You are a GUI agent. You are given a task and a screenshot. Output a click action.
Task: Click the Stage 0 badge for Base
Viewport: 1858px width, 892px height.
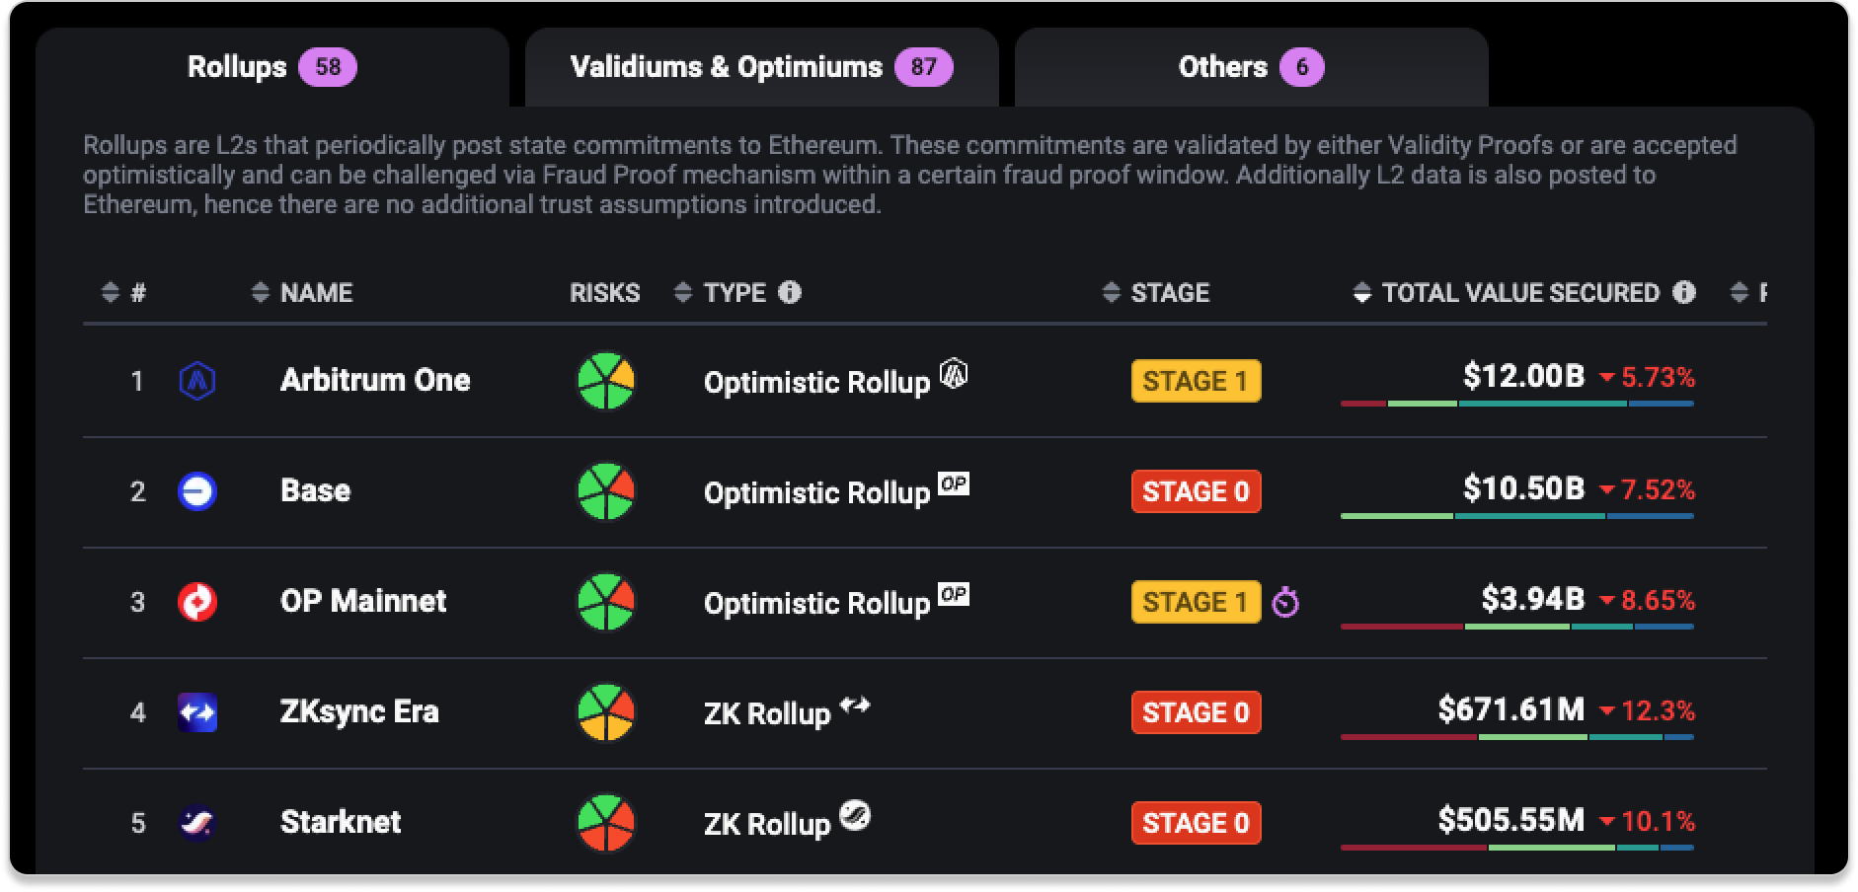1196,491
